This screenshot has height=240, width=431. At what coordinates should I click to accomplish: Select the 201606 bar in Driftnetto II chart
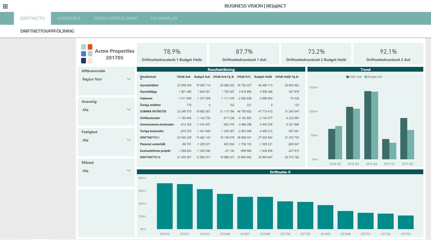click(x=346, y=220)
